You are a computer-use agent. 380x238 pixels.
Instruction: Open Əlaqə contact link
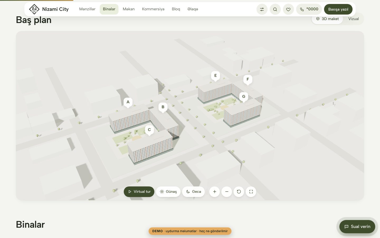click(193, 9)
